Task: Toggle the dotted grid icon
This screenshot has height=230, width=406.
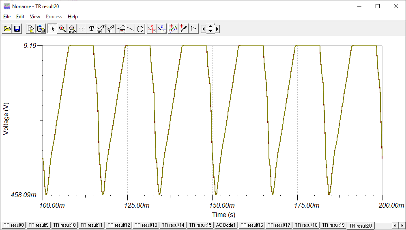Action: pyautogui.click(x=82, y=29)
